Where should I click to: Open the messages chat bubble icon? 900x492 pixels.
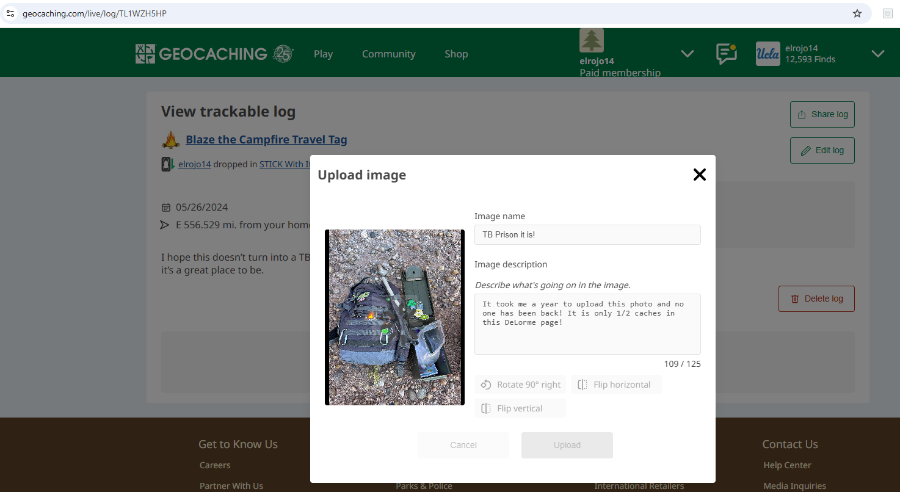[726, 54]
